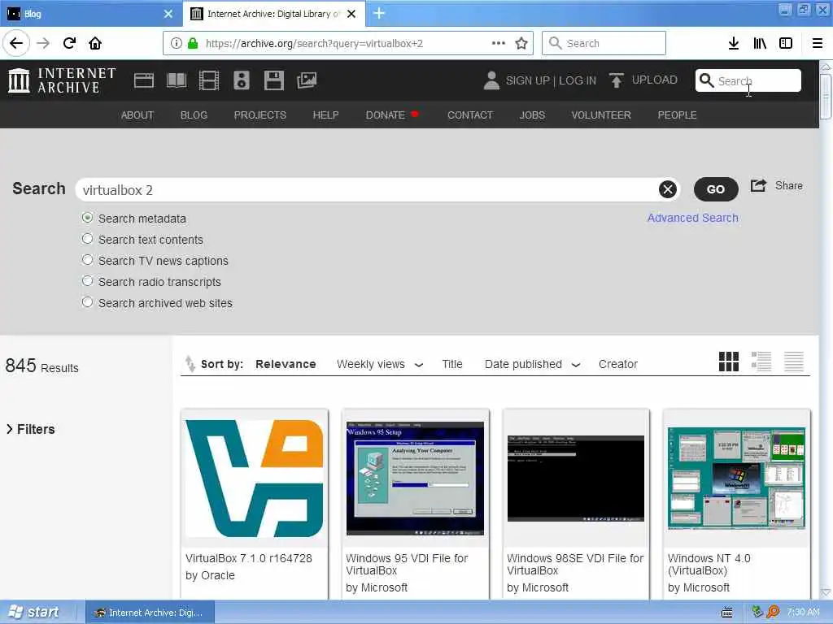The image size is (833, 624).
Task: Open the Software floppy disk icon
Action: click(273, 80)
